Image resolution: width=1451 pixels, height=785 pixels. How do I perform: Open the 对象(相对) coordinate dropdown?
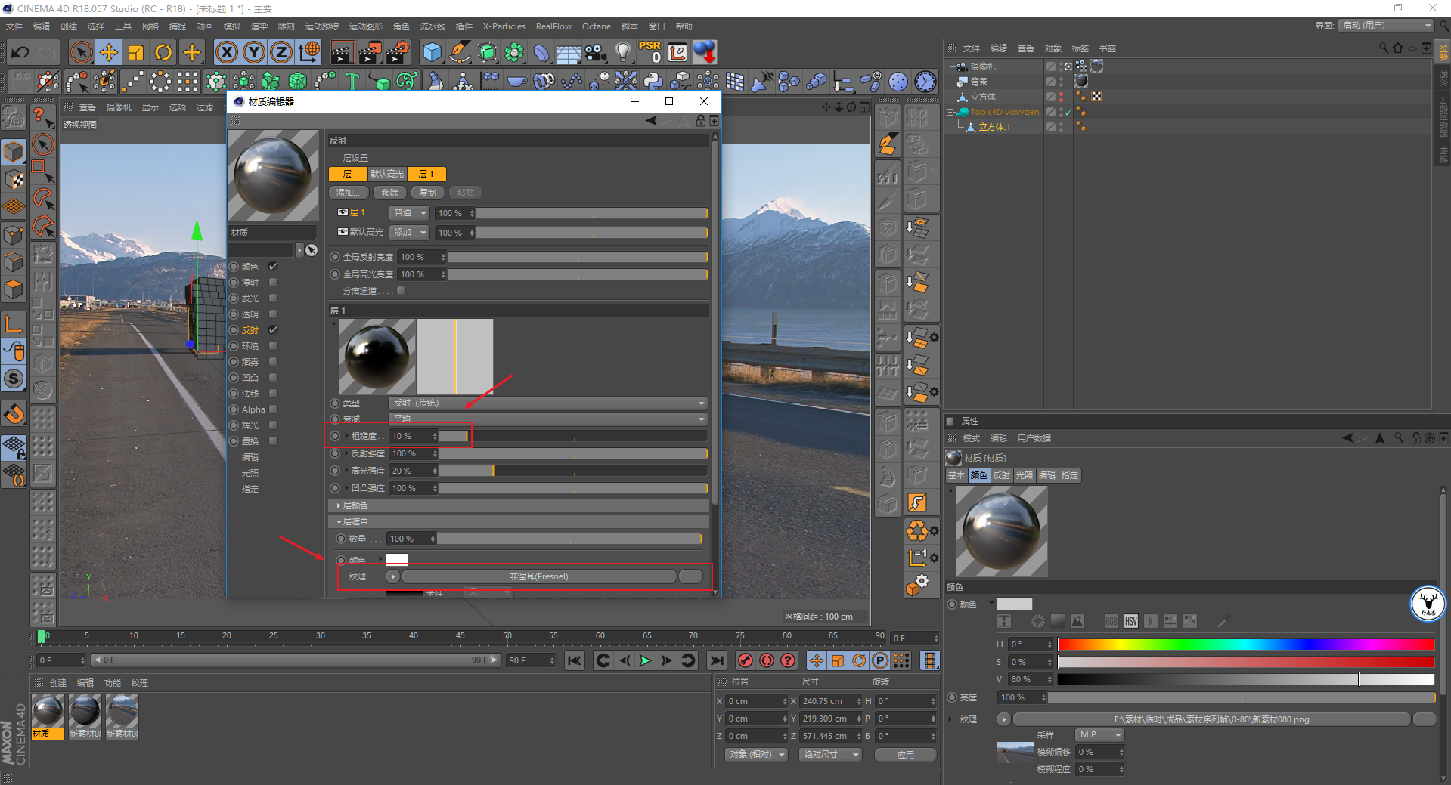[x=757, y=755]
